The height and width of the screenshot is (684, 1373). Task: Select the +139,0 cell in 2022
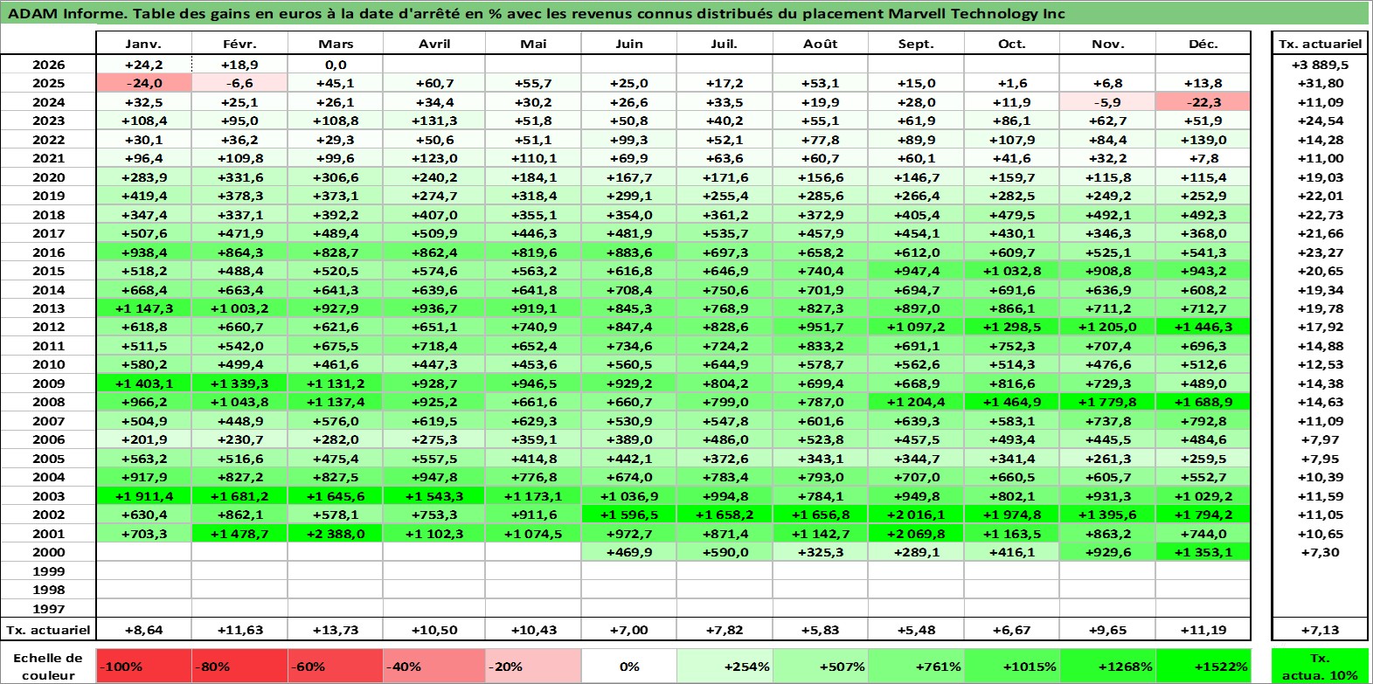click(x=1203, y=140)
